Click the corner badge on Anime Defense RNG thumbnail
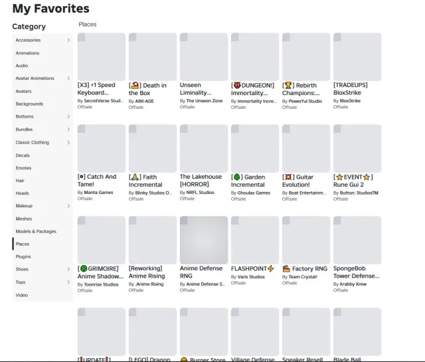This screenshot has height=362, width=425. (184, 221)
